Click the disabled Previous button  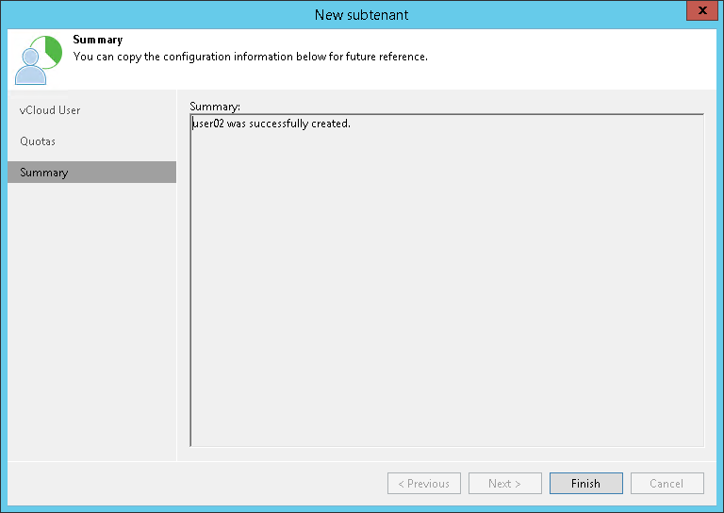click(424, 483)
